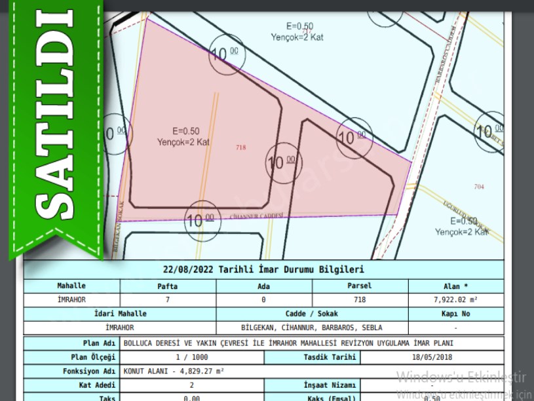Select the Pafta column header

(168, 286)
